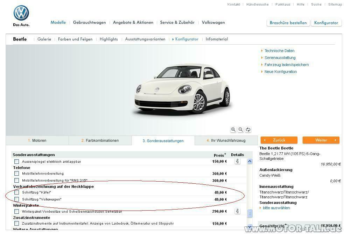This screenshot has height=234, width=344.
Task: Open details for Aussenspiegel elektrisch anklappbar
Action: (x=237, y=161)
